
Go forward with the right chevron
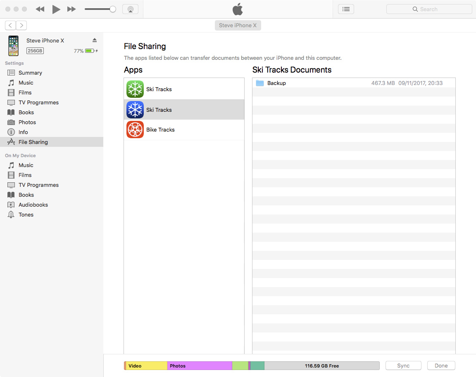click(21, 25)
